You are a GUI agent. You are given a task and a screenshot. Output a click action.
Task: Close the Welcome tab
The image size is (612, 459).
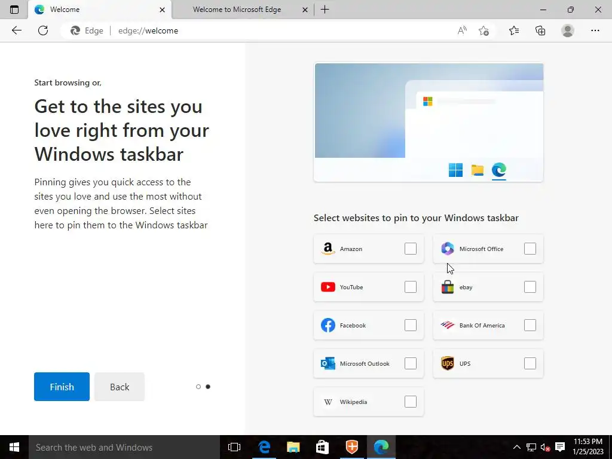pos(163,10)
